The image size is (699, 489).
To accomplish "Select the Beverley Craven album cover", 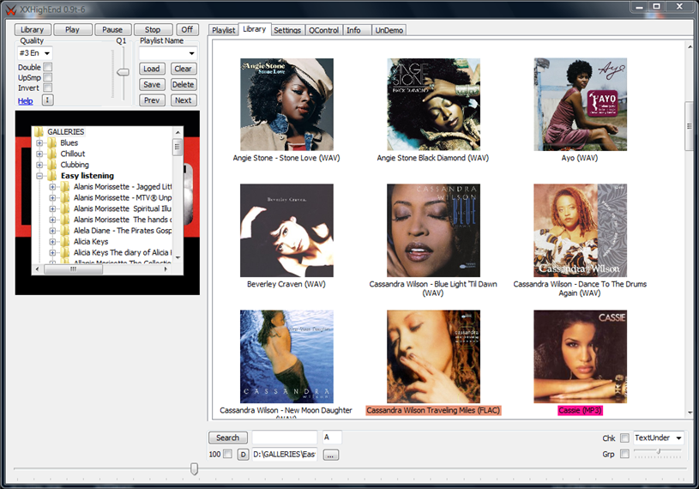I will coord(286,231).
